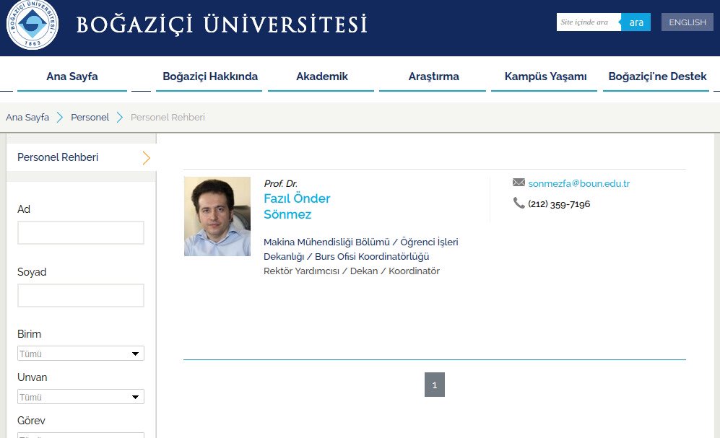Open the Akademik menu
The height and width of the screenshot is (438, 720).
321,76
